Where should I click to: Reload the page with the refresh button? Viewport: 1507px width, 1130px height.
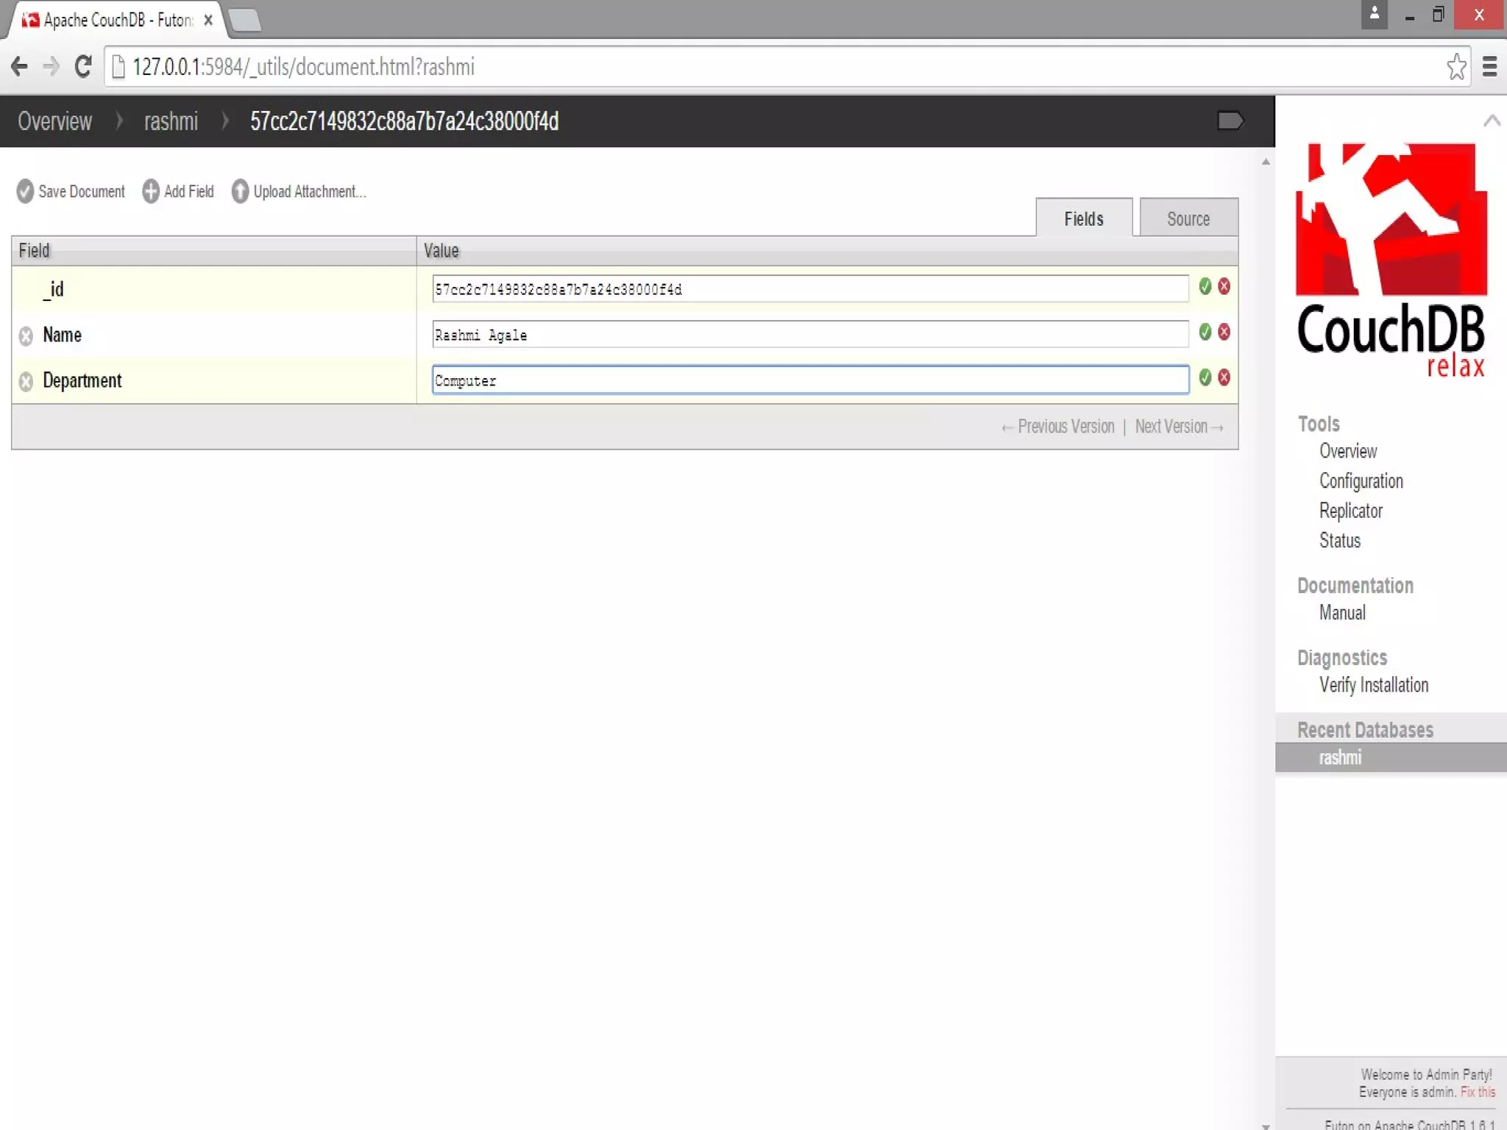(83, 67)
